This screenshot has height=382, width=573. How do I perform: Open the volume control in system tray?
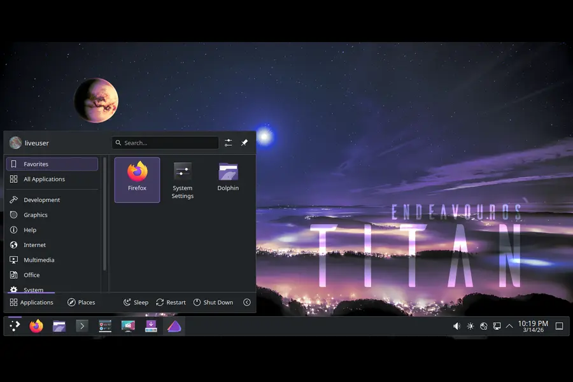[x=456, y=326]
